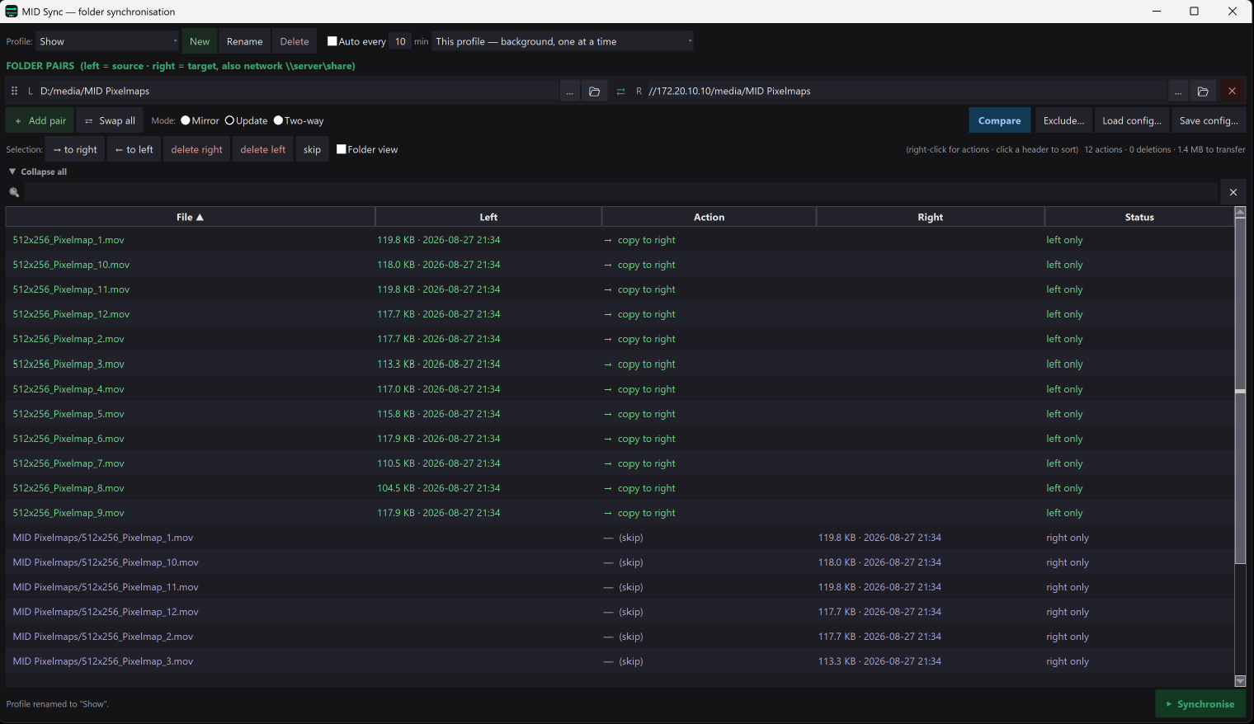Set selection to delete right
This screenshot has height=724, width=1254.
pyautogui.click(x=197, y=149)
